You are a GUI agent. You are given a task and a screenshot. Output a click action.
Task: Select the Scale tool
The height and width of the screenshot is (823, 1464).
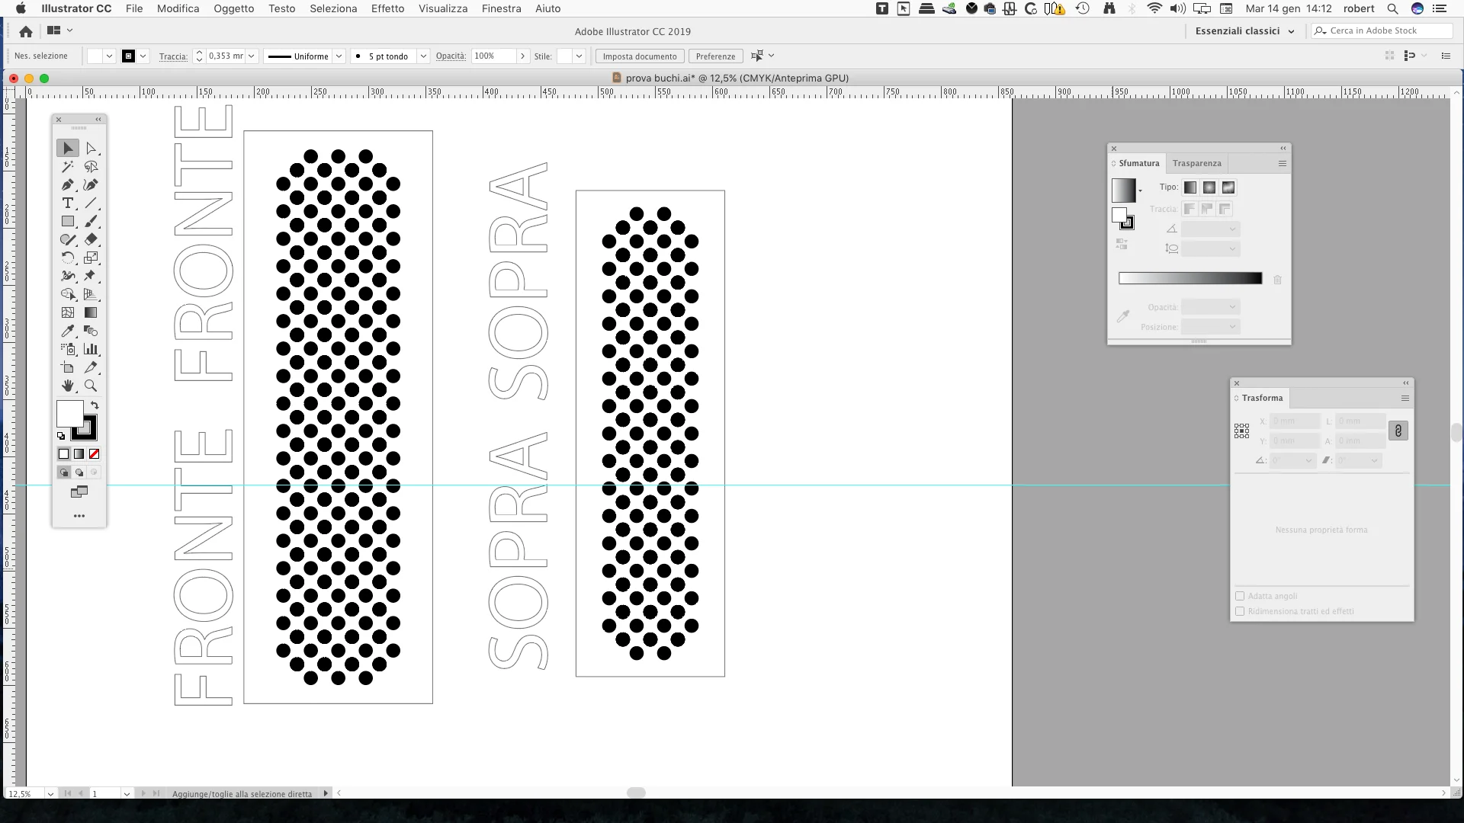coord(91,258)
